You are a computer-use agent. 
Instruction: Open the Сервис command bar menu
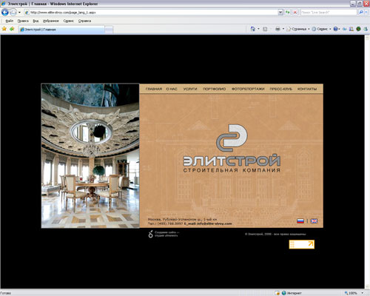[x=321, y=29]
